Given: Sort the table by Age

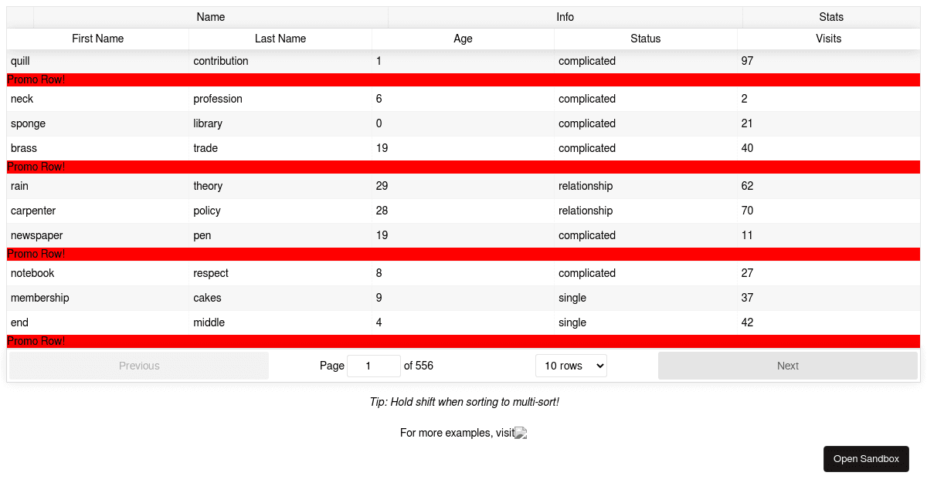Looking at the screenshot, I should click(463, 39).
